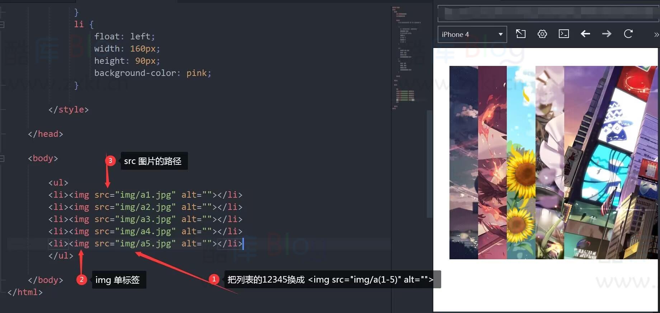
Task: Click the closing </style> tag
Action: point(69,110)
